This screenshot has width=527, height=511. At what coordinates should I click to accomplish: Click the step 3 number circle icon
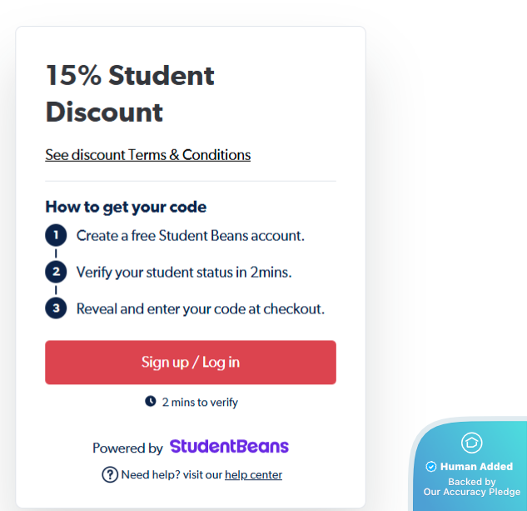[56, 308]
